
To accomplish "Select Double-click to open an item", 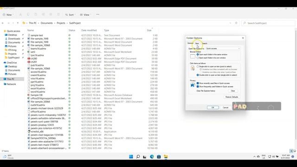I will [198, 75].
